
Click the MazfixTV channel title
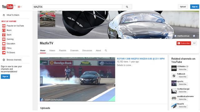[x=47, y=43]
